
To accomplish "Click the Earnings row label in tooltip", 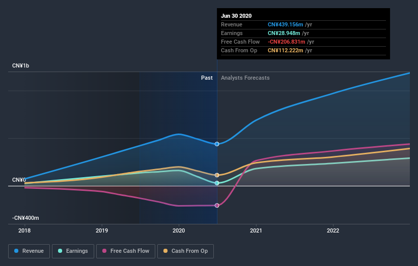I will tap(232, 33).
